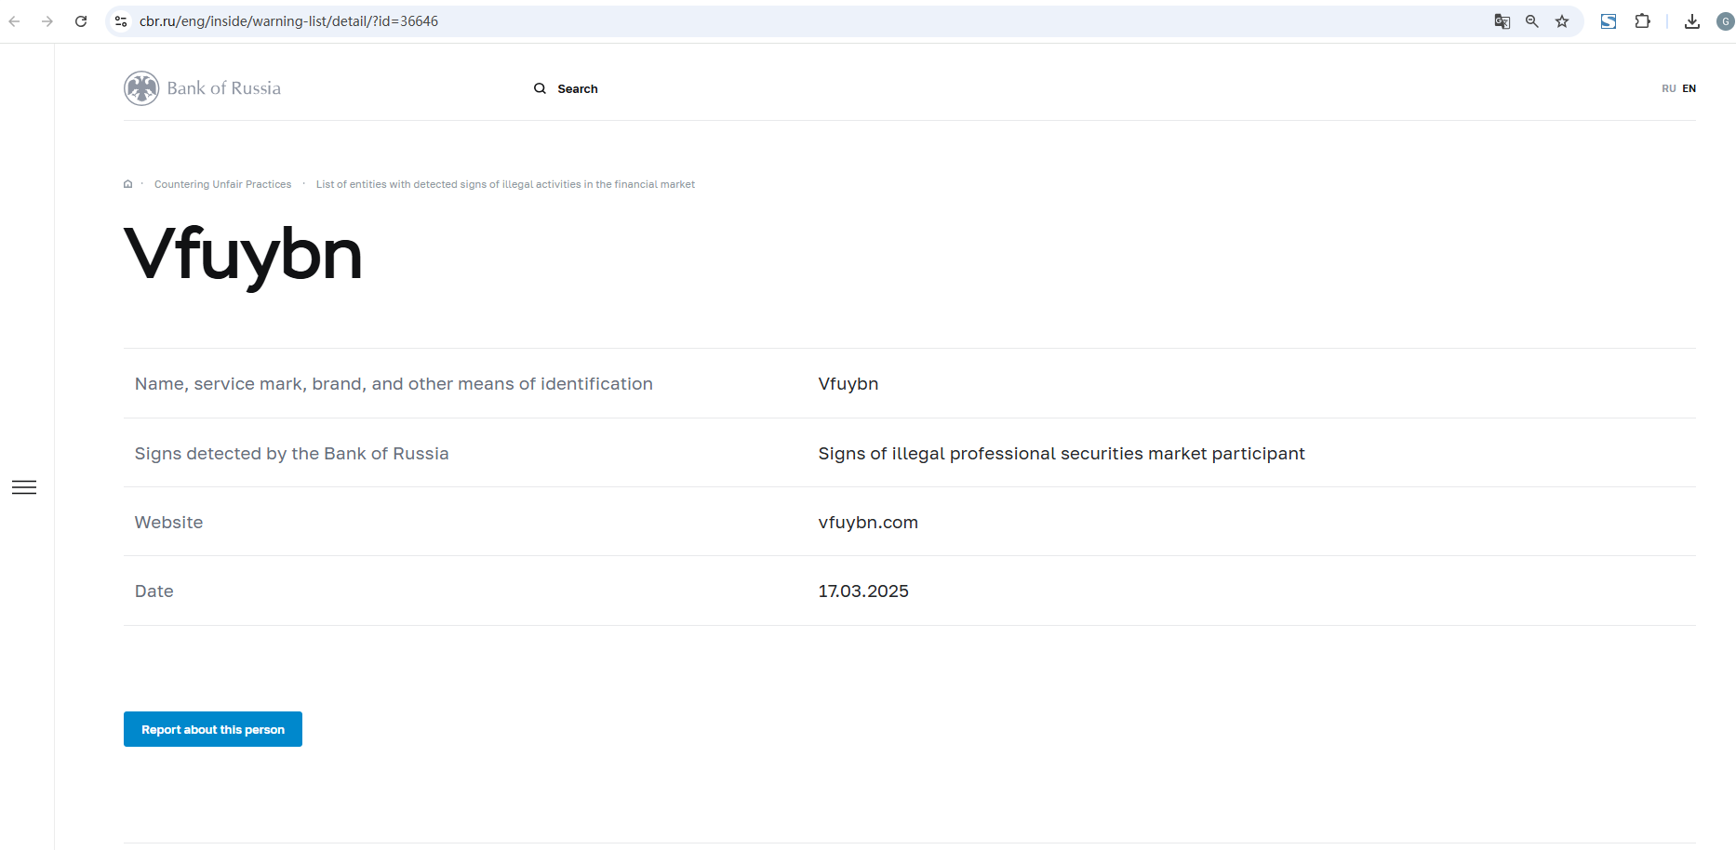Open site information icon in address bar

[x=121, y=21]
